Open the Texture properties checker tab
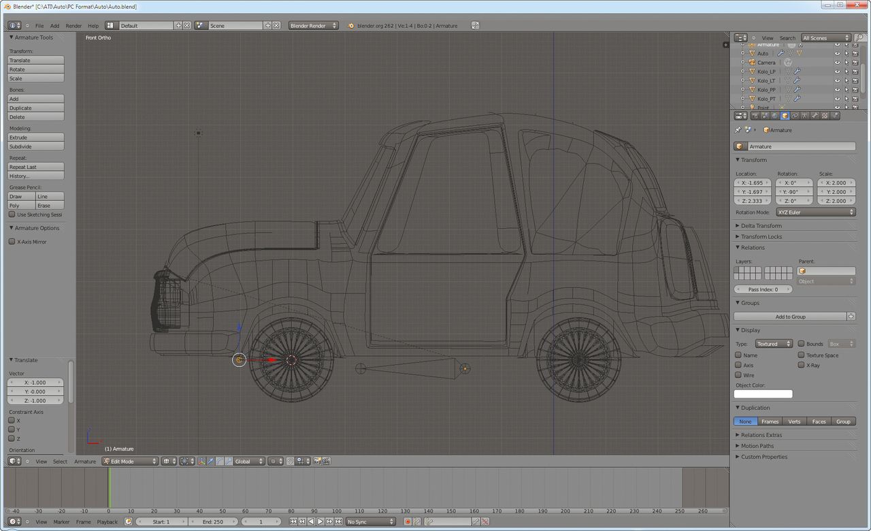Screen dimensions: 871x531 coord(825,116)
